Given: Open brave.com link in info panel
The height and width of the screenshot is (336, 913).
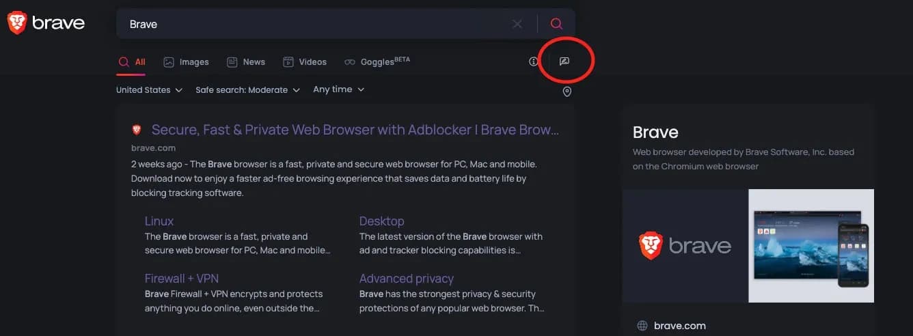Looking at the screenshot, I should [680, 326].
